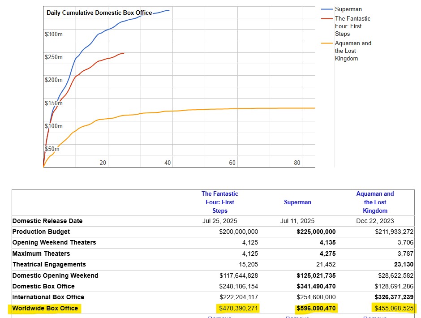Click the $200m y-axis label
The image size is (421, 318).
(x=54, y=80)
